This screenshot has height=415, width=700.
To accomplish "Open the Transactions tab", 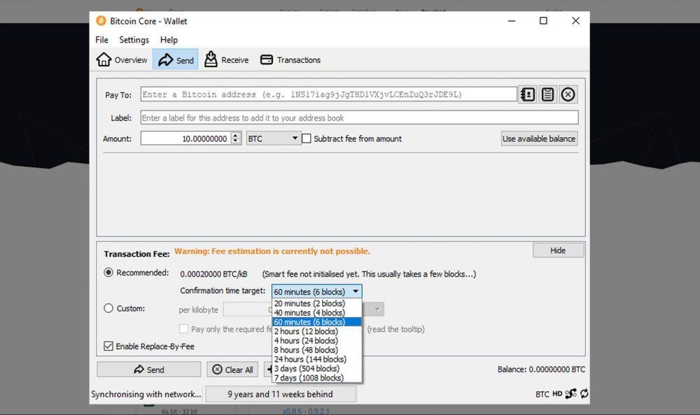I will 290,59.
